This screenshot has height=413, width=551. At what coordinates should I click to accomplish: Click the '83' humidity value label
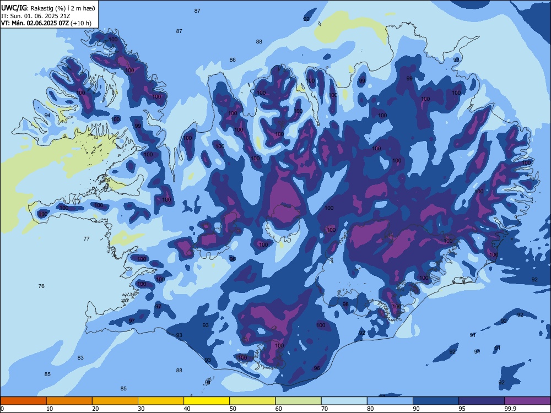click(80, 357)
